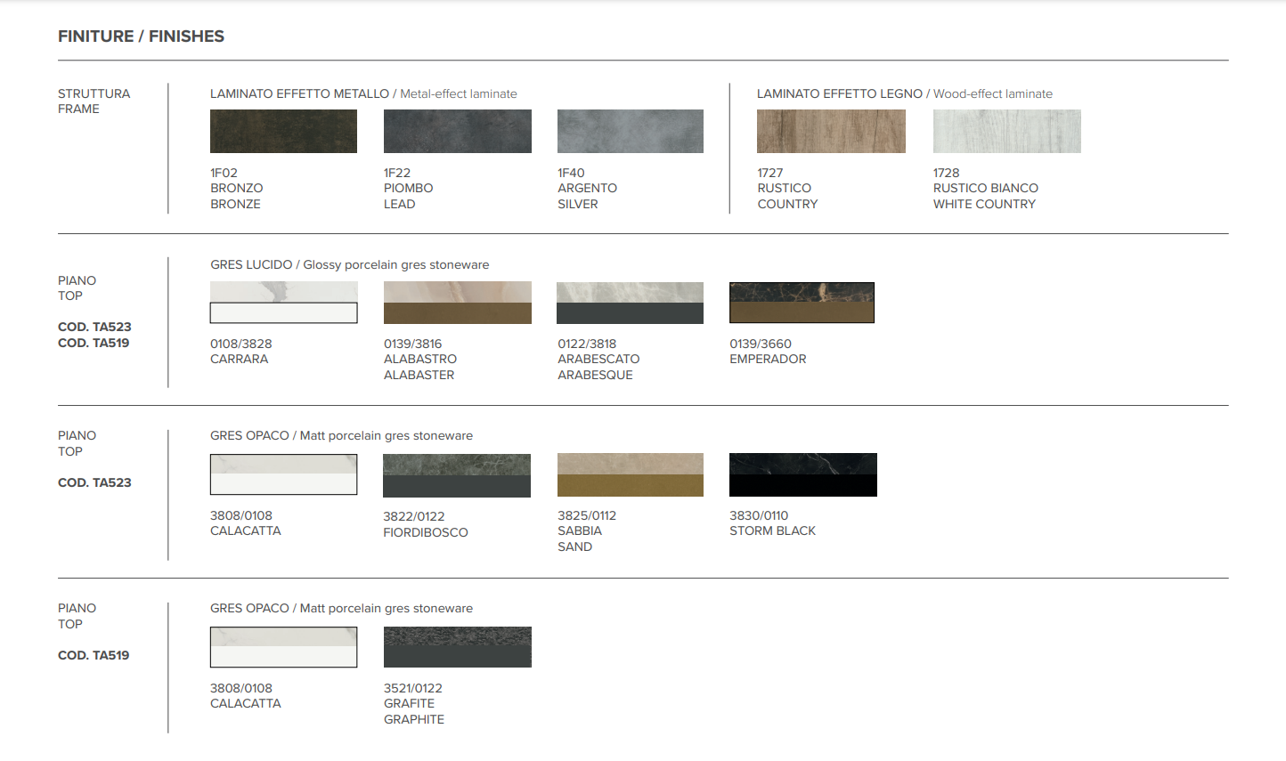Click the Storm Black matt swatch
Viewport: 1286px width, 761px height.
click(x=802, y=474)
